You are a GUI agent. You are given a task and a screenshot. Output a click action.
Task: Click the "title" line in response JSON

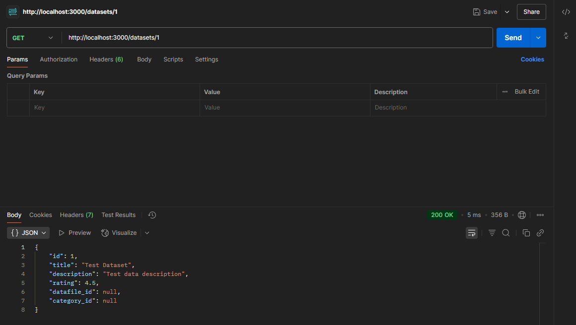point(92,265)
